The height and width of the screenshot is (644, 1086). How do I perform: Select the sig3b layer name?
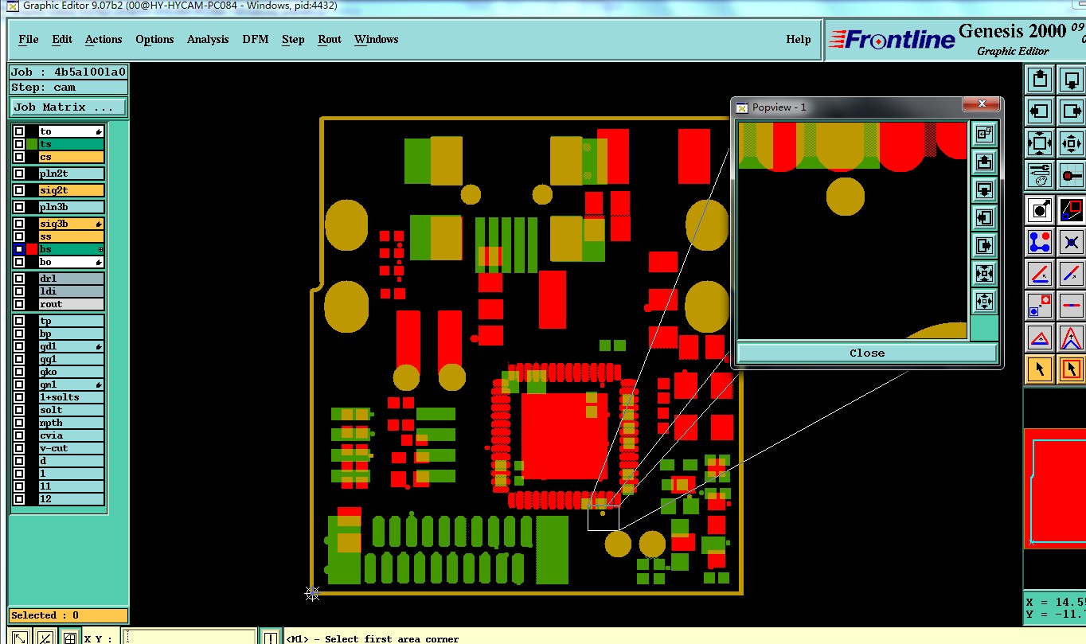pos(72,224)
